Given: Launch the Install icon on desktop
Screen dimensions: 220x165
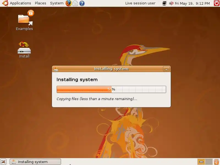Looking at the screenshot, I should (24, 50).
